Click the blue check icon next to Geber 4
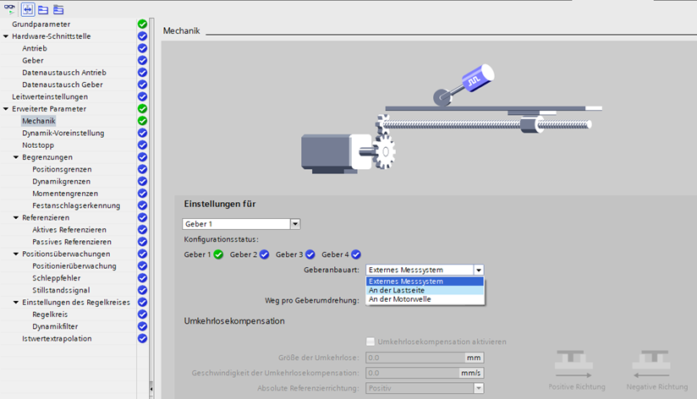The height and width of the screenshot is (399, 697). tap(356, 254)
